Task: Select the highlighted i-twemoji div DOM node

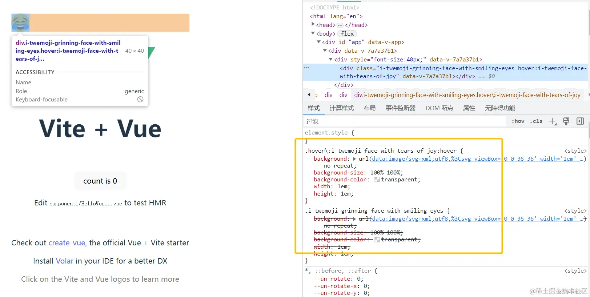Action: click(x=445, y=72)
